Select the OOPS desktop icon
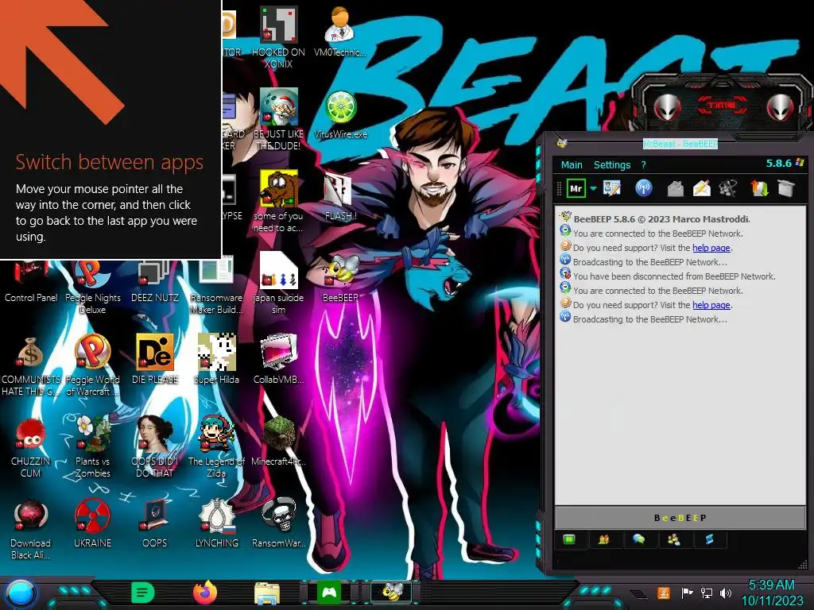 pos(155,523)
